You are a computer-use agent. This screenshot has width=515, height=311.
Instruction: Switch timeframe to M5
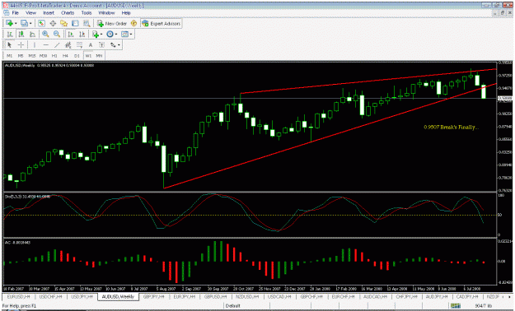click(x=21, y=56)
